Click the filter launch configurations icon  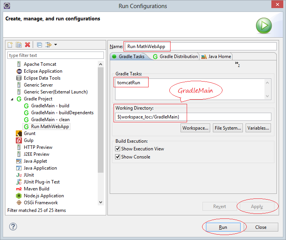pos(49,45)
